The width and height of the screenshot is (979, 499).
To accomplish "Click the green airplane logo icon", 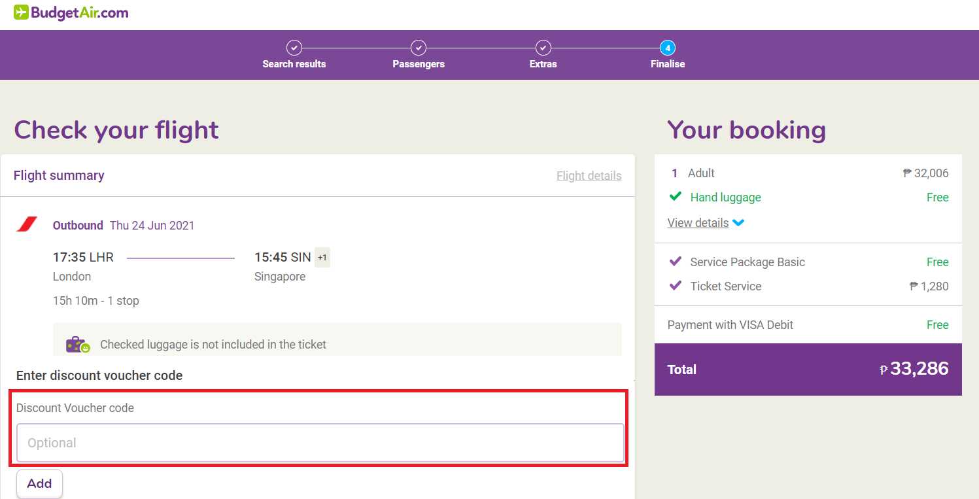I will [22, 11].
